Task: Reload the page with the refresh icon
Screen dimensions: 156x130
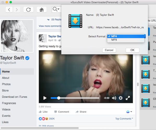Action: pos(28,10)
